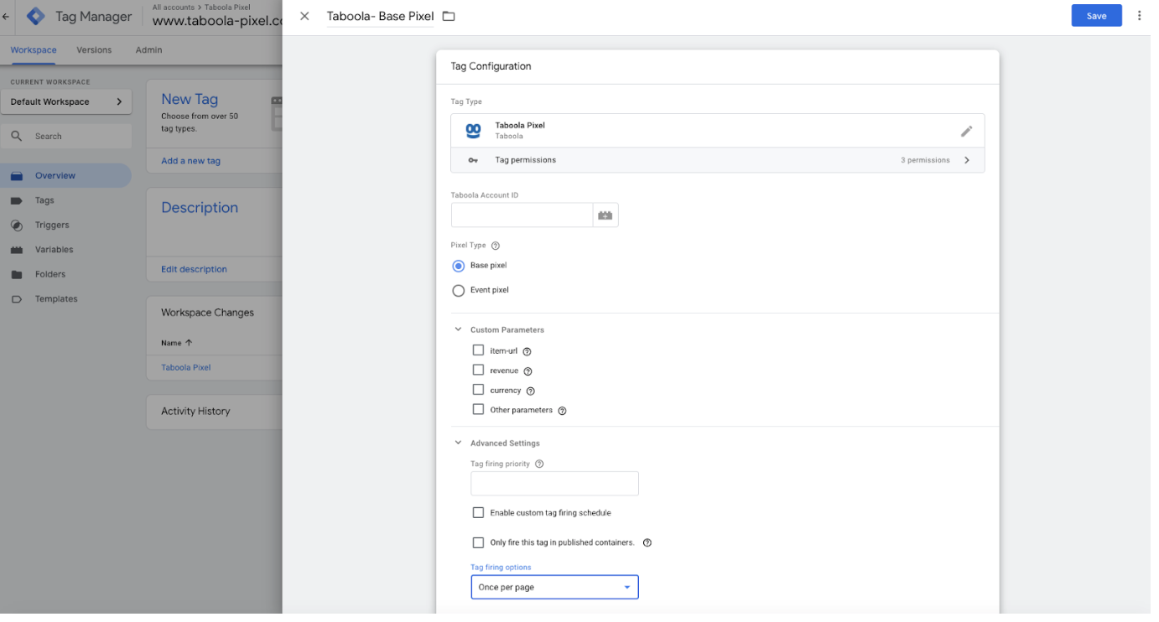Click the Tag Manager logo
The width and height of the screenshot is (1159, 622).
[35, 16]
